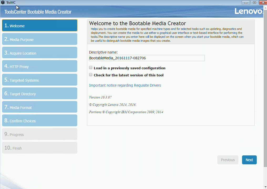Click the Progress step entry
The height and width of the screenshot is (189, 267).
(40, 134)
